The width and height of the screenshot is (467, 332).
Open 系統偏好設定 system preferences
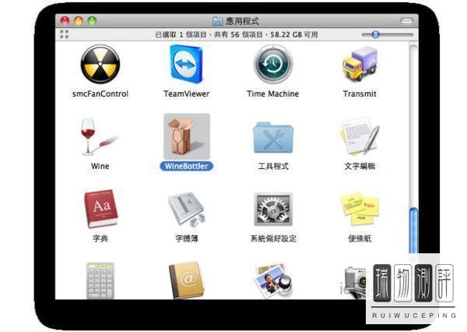272,209
